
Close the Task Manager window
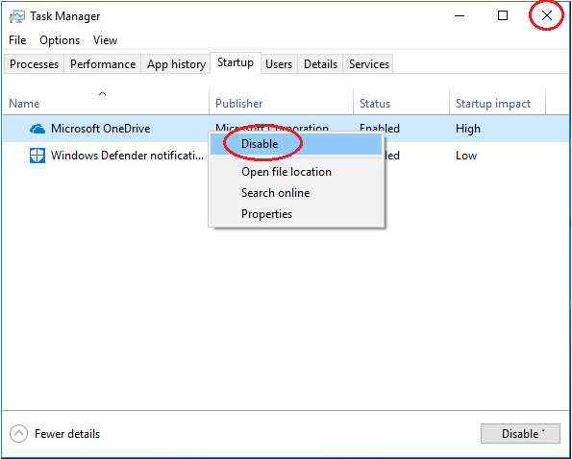[x=546, y=15]
